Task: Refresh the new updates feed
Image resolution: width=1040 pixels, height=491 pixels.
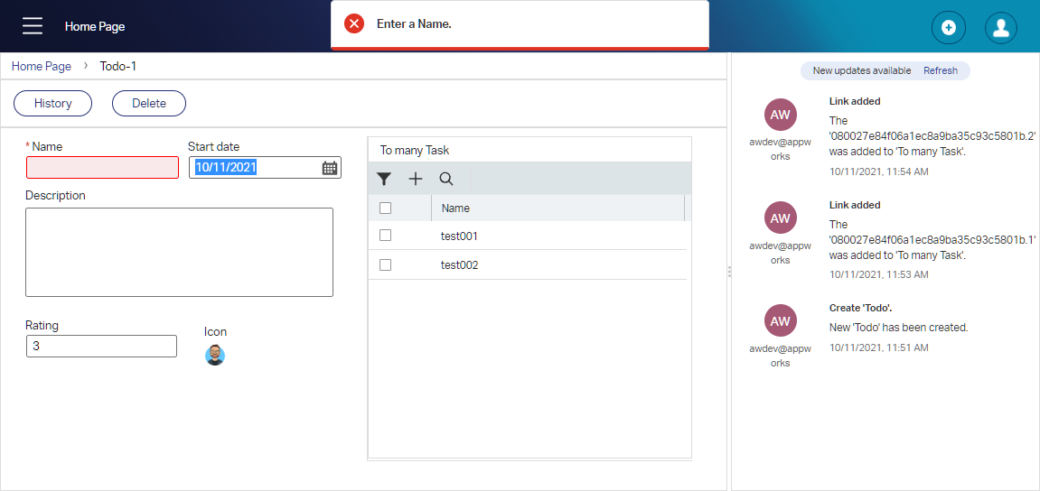Action: pyautogui.click(x=940, y=70)
